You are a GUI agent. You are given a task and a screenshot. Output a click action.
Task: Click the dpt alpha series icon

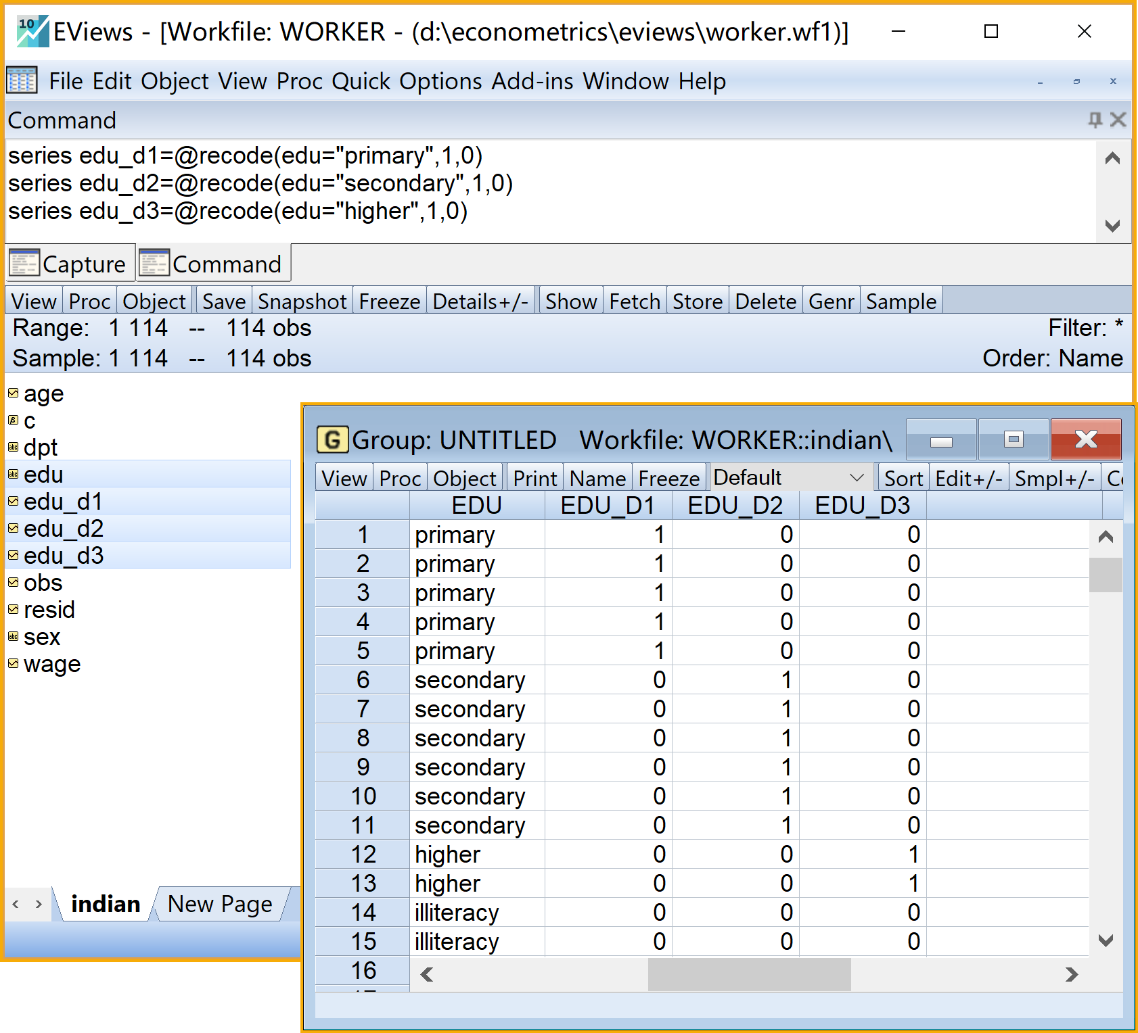click(13, 448)
